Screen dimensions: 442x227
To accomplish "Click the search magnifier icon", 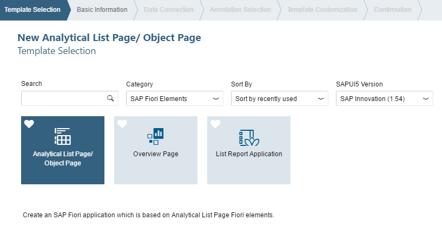I will point(110,98).
